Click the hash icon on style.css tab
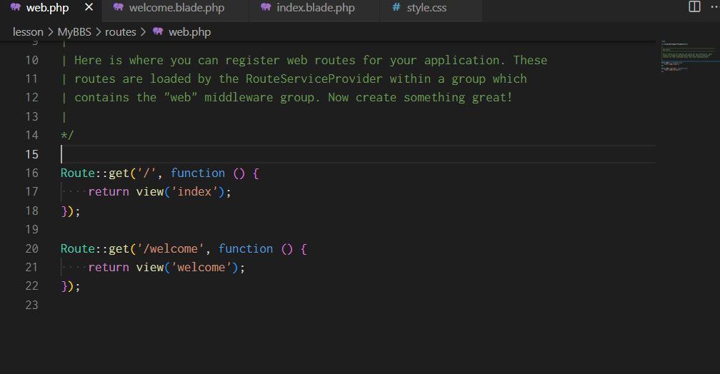Image resolution: width=720 pixels, height=374 pixels. (396, 8)
